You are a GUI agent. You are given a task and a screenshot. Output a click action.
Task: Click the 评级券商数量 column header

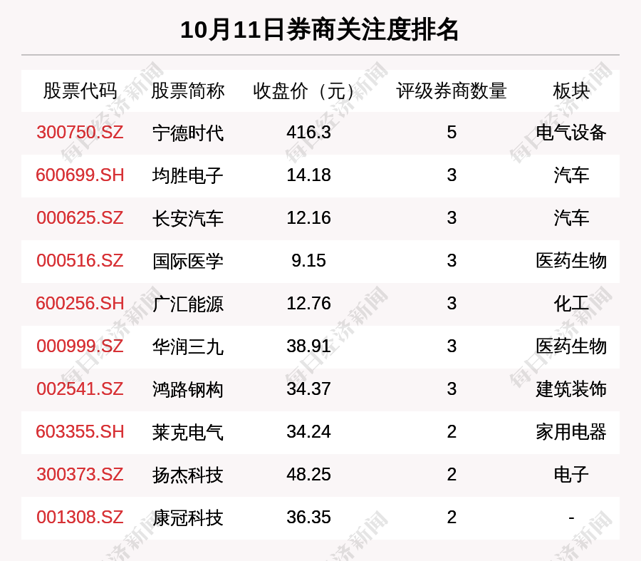pos(452,91)
